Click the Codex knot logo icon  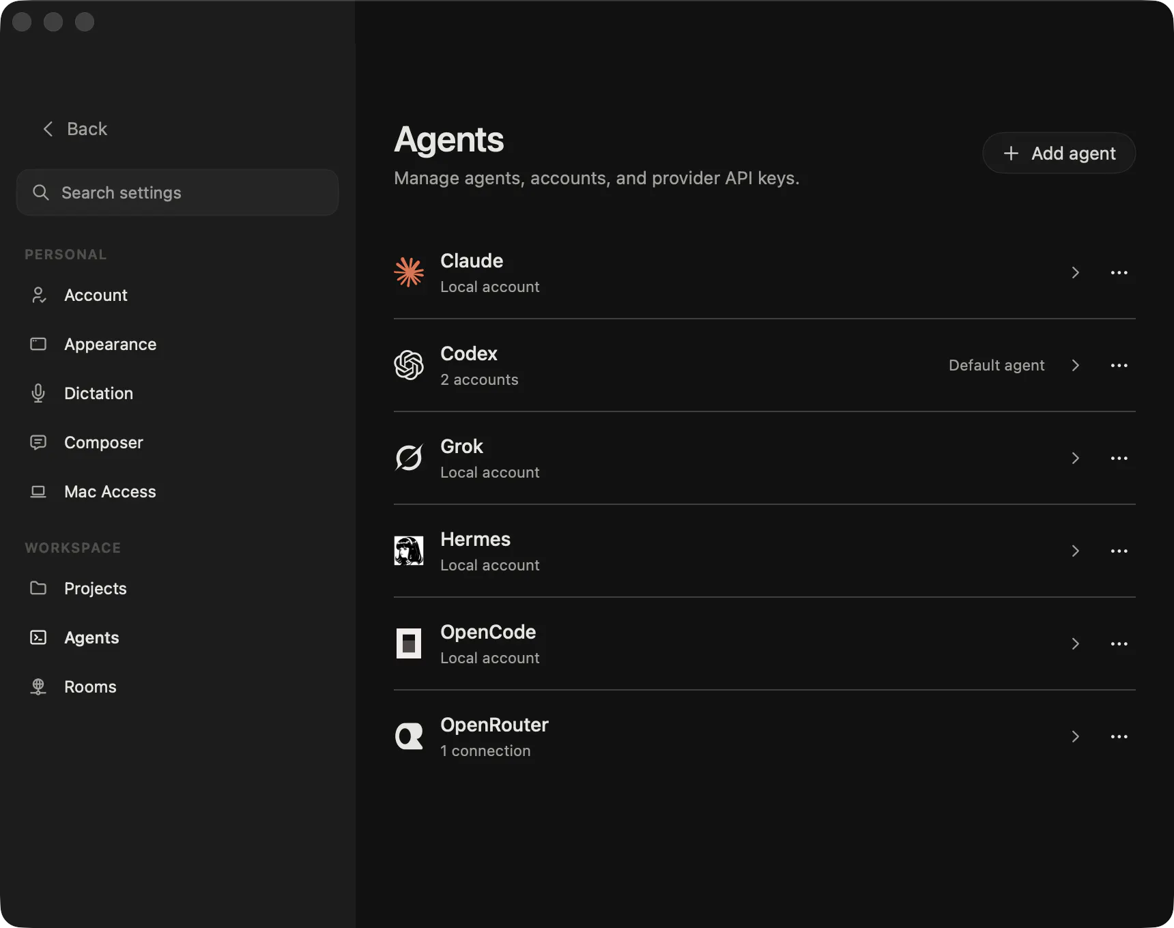click(x=409, y=365)
